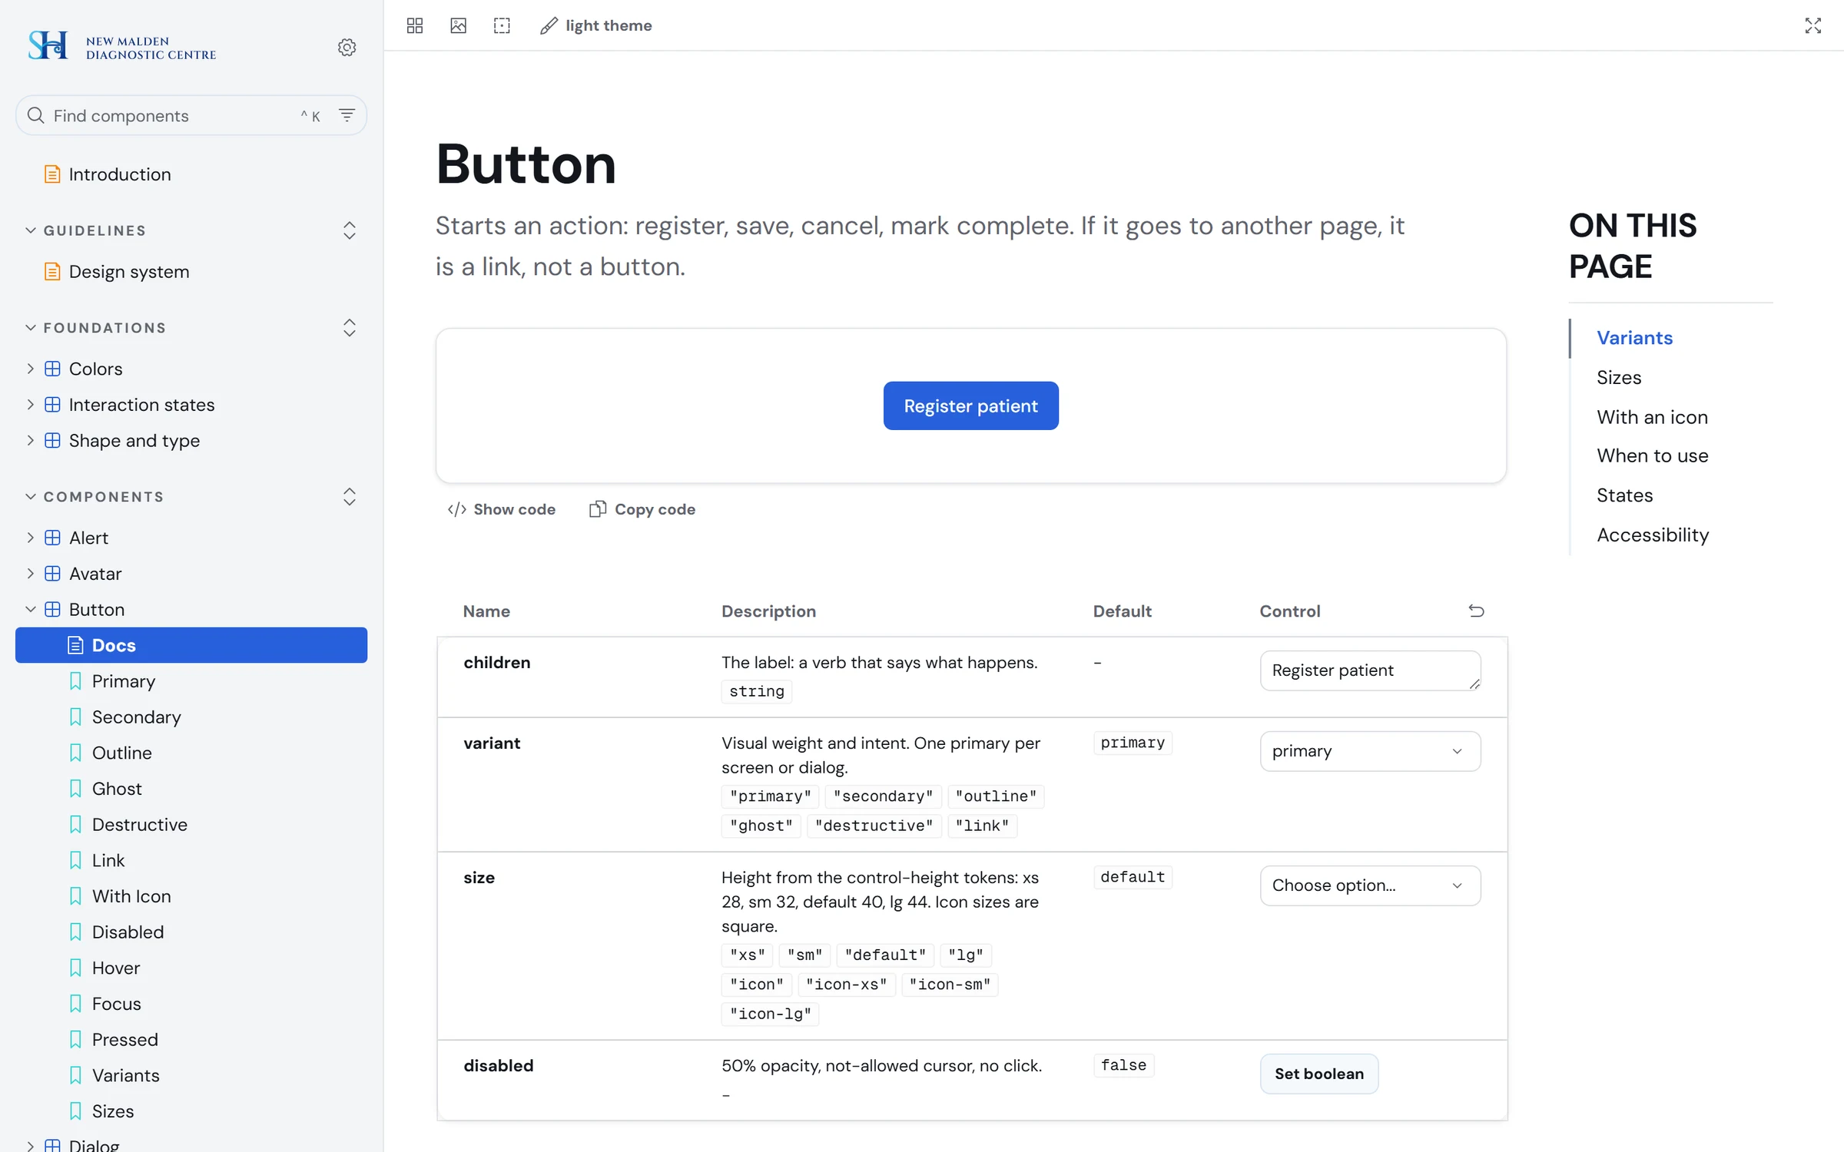Click the children Register patient text field

pyautogui.click(x=1370, y=670)
